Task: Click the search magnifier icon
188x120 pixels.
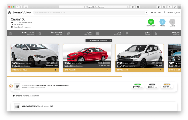Action: click(x=146, y=13)
